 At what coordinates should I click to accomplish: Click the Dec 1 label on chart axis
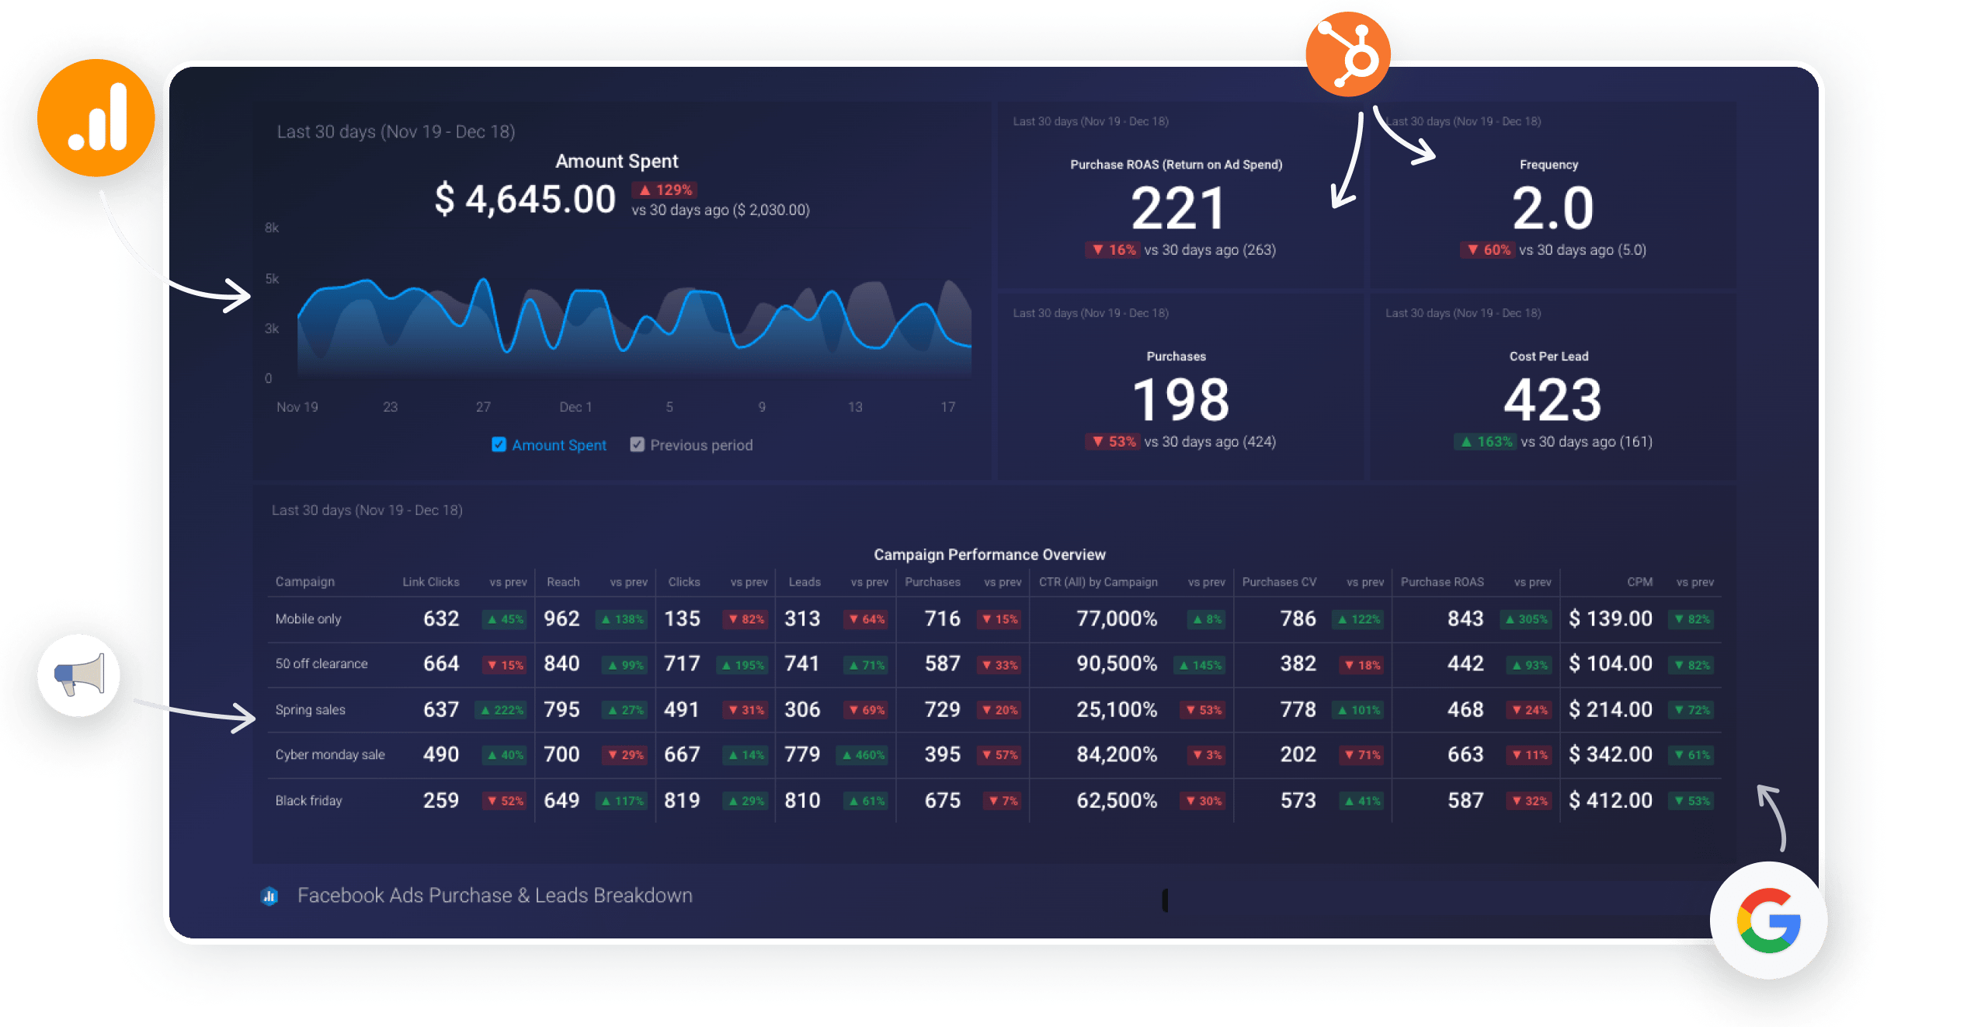coord(575,407)
